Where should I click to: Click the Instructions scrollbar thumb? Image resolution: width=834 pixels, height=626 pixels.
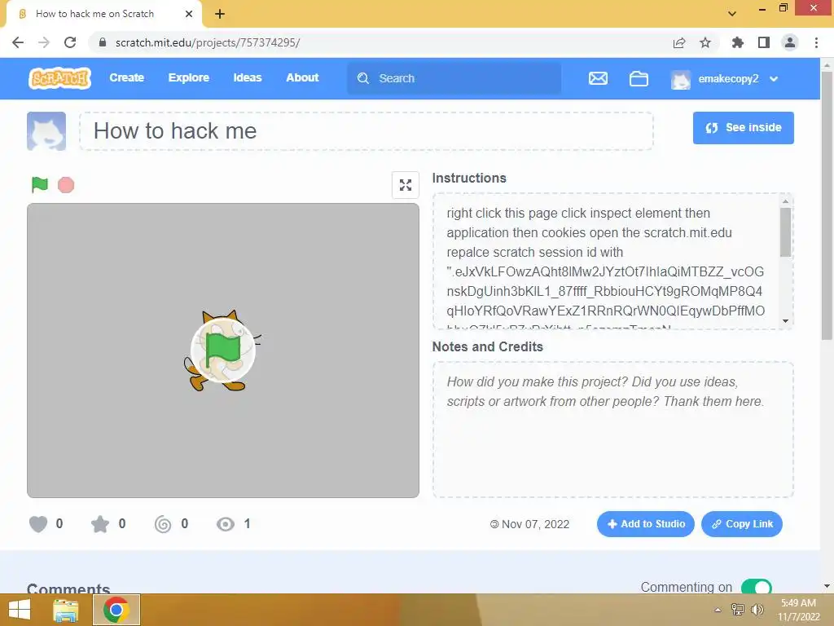click(786, 232)
